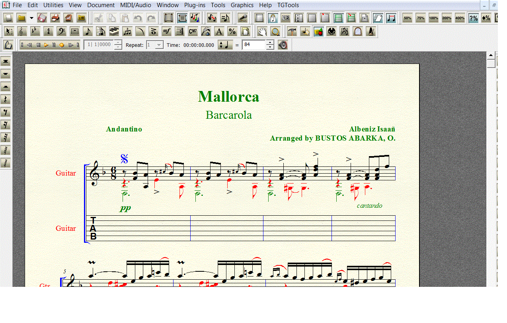
Task: Switch to Page View
Action: pyautogui.click(x=182, y=18)
